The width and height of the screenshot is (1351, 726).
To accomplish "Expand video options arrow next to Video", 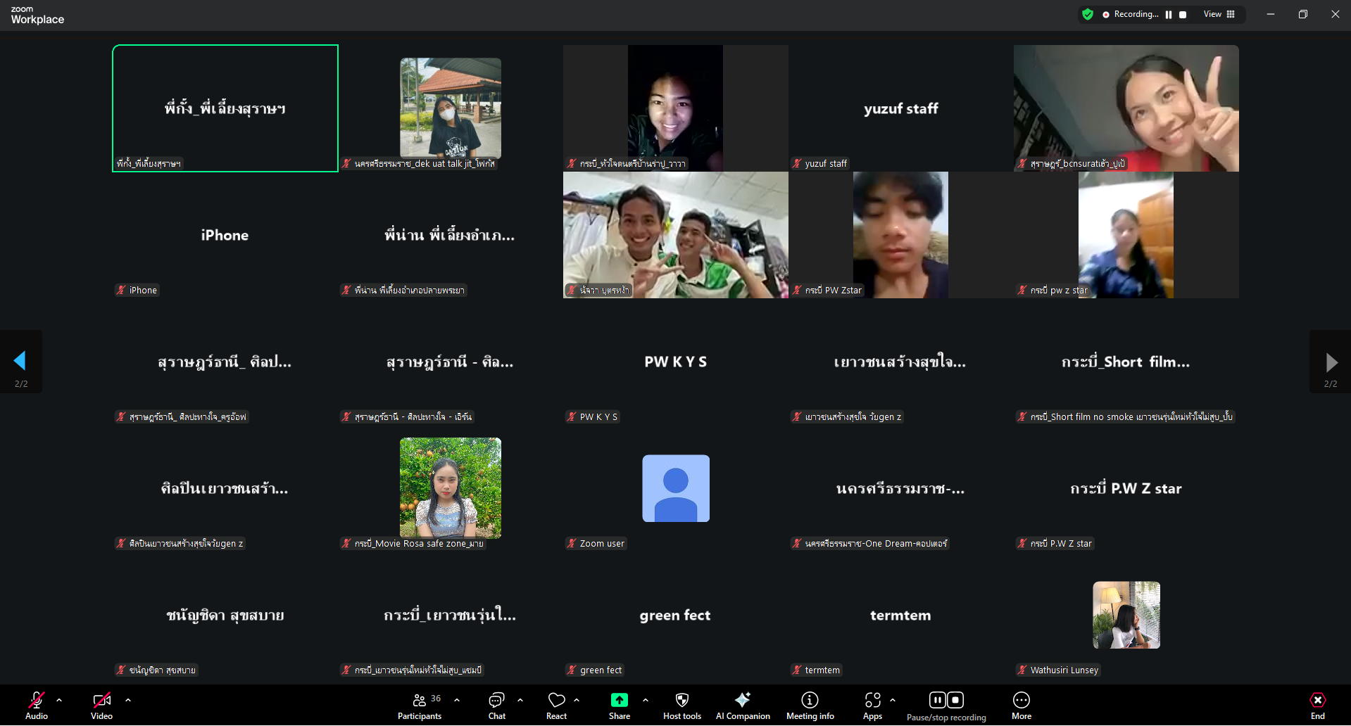I will [x=128, y=700].
